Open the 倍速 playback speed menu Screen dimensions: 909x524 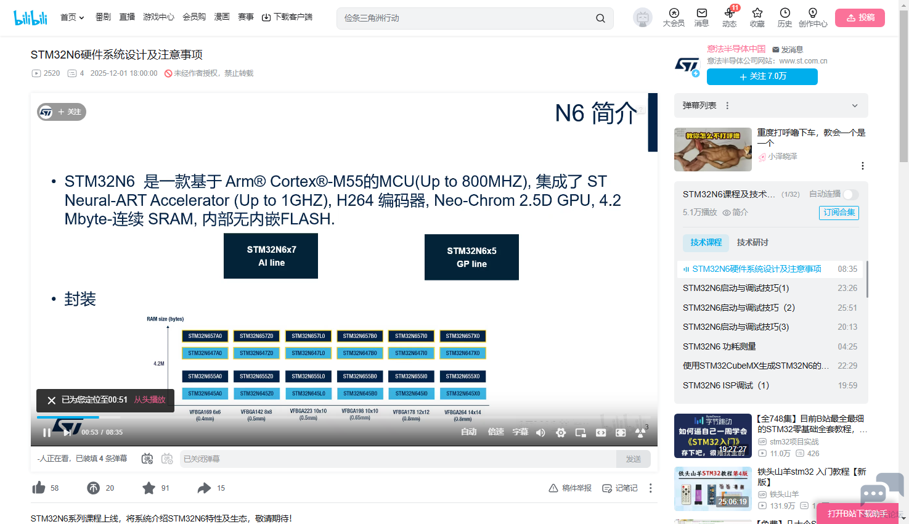[496, 432]
